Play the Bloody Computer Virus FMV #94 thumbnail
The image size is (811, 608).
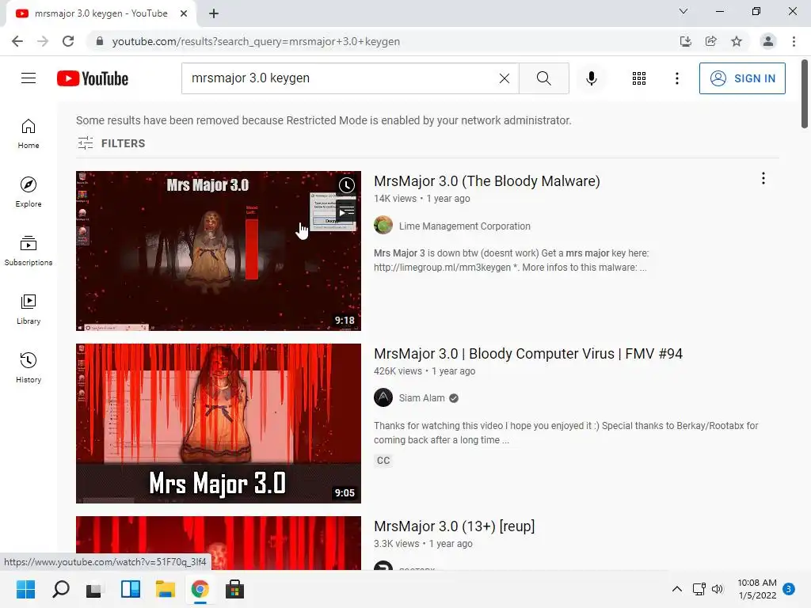[219, 424]
